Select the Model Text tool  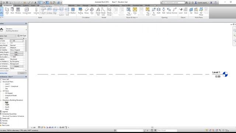(98, 11)
